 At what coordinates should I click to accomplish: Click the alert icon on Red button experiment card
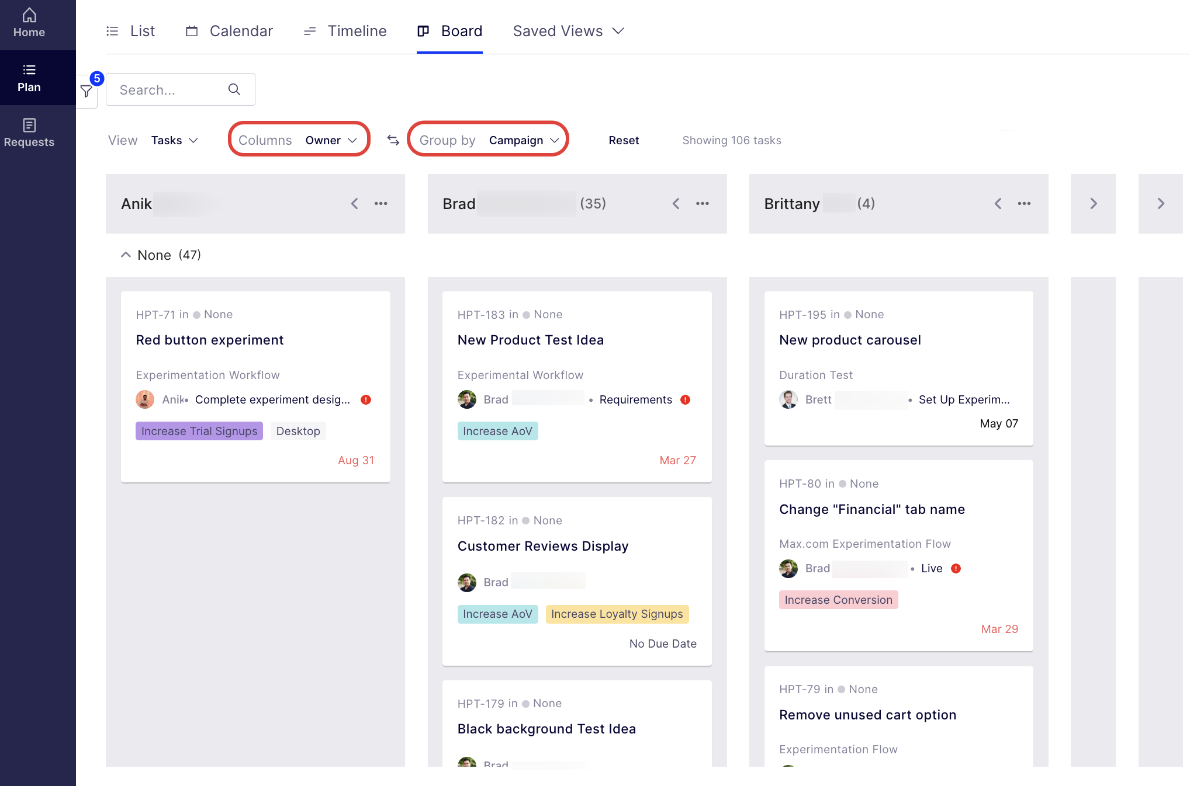tap(366, 399)
